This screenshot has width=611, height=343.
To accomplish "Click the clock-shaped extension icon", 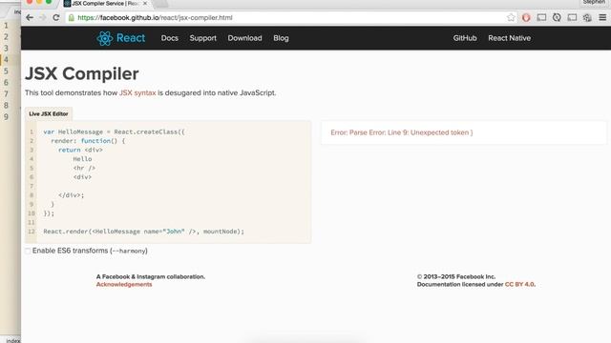I will (x=557, y=17).
